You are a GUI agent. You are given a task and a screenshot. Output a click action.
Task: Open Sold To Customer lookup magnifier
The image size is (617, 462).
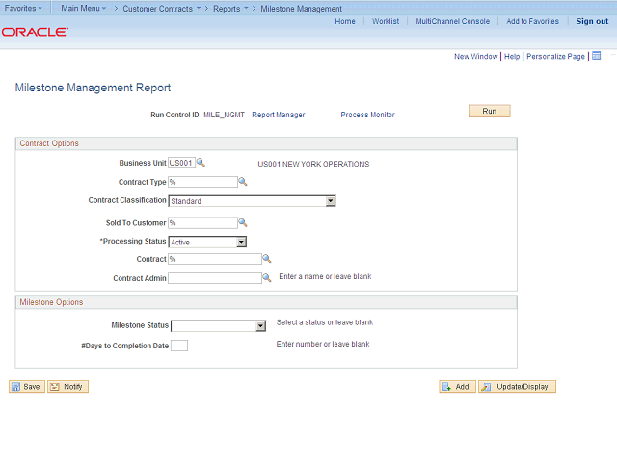[243, 222]
